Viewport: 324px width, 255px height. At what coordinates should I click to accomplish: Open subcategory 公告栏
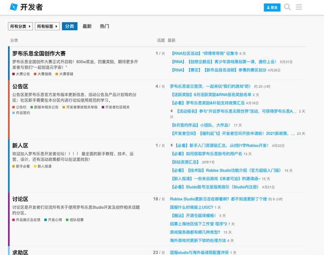click(19, 107)
